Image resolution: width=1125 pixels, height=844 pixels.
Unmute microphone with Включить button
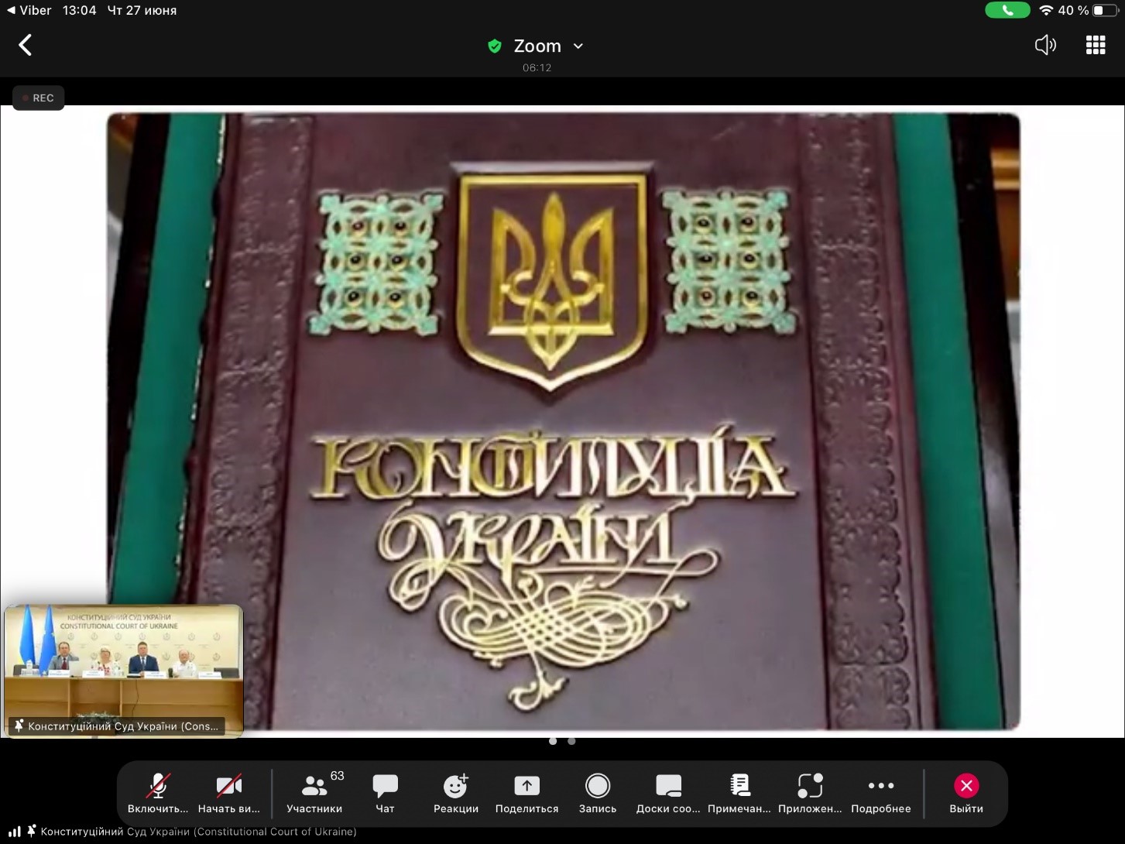(158, 794)
